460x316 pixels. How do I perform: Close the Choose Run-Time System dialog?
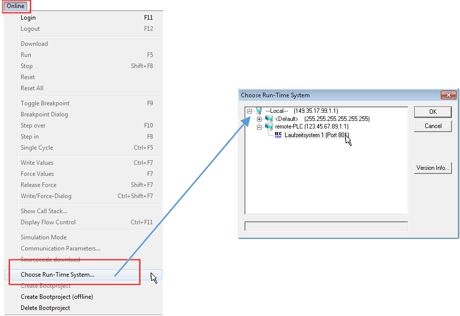point(448,95)
